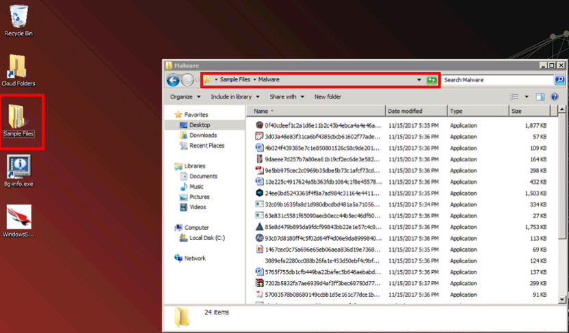This screenshot has height=333, width=569.
Task: Expand the address bar history dropdown arrow
Action: pos(419,80)
